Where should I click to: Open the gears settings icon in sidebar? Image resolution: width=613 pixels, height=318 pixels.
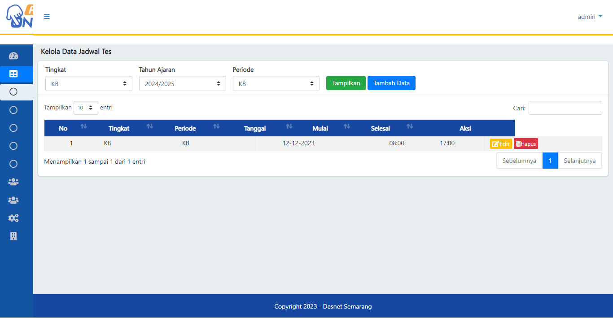[13, 218]
